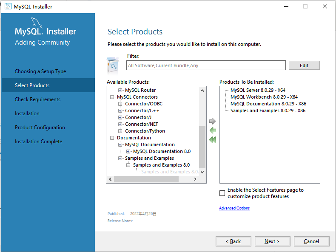The width and height of the screenshot is (336, 252).
Task: Click the MySQL Installer title bar icon
Action: (8, 6)
